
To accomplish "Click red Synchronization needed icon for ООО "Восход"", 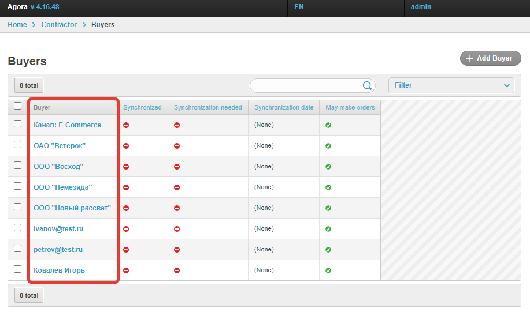I will pyautogui.click(x=177, y=167).
